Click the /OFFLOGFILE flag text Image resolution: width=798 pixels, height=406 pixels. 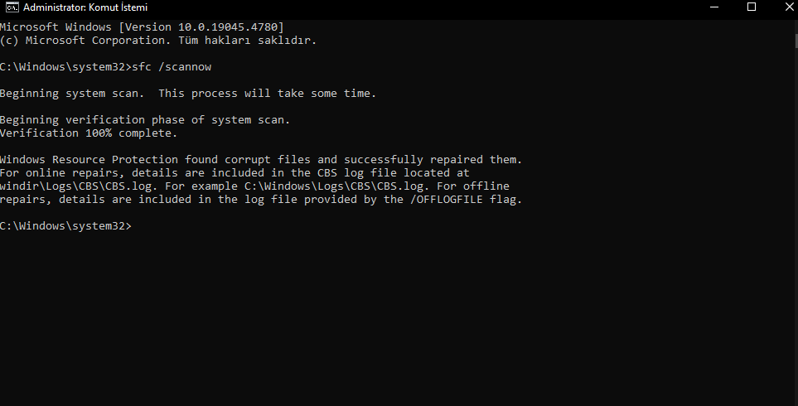(x=447, y=200)
